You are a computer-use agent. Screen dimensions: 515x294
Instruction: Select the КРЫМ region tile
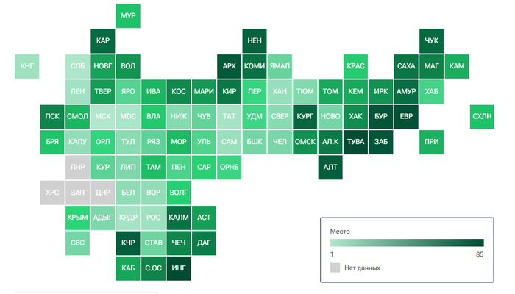tap(77, 218)
